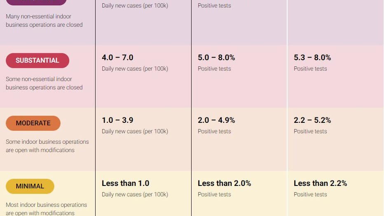Click the 5.3 – 8.0% value
Image resolution: width=384 pixels, height=216 pixels.
click(x=312, y=58)
